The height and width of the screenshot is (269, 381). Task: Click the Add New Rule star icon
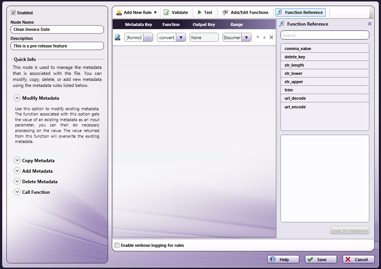coord(119,12)
